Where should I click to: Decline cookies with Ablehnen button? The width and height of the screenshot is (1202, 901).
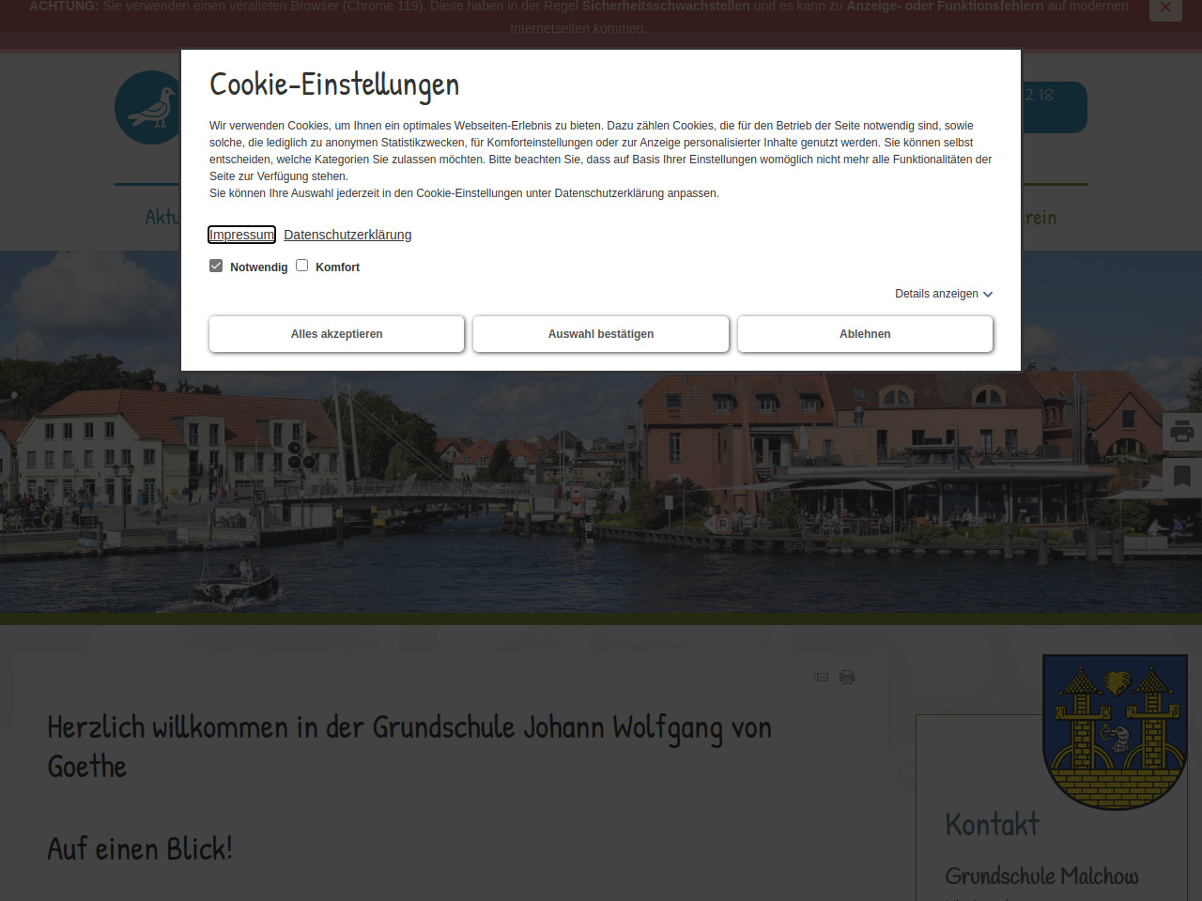click(x=865, y=334)
